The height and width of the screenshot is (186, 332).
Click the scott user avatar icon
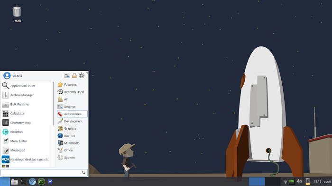pos(7,75)
